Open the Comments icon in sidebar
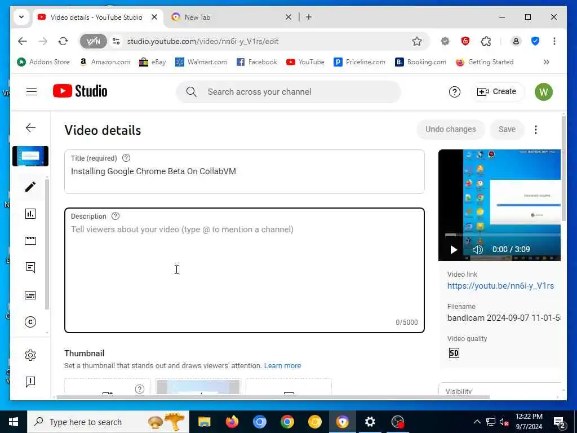577x433 pixels. tap(30, 268)
